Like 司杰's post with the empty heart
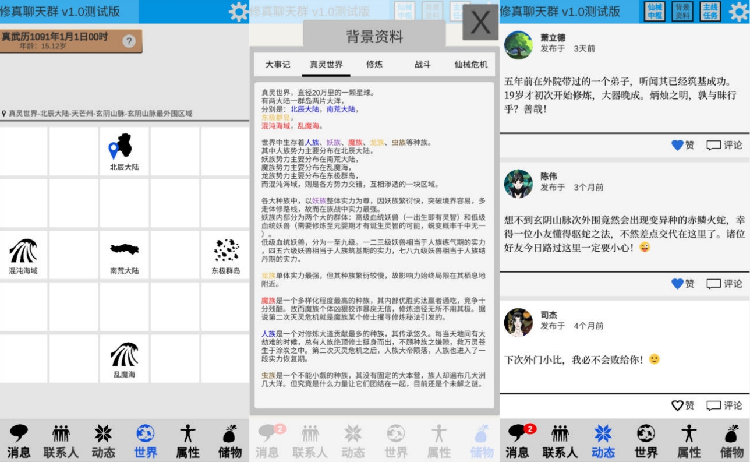This screenshot has width=750, height=462. point(682,405)
